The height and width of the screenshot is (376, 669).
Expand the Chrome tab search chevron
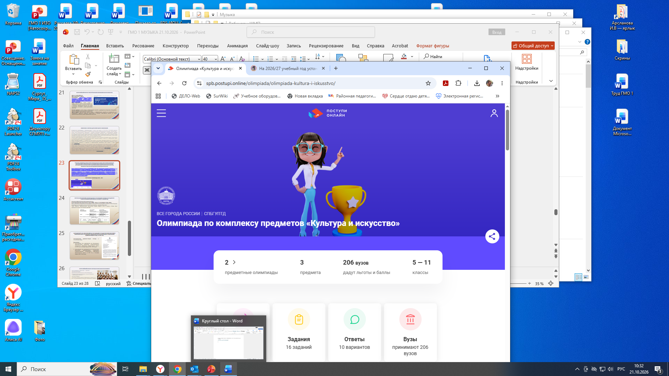(x=158, y=68)
